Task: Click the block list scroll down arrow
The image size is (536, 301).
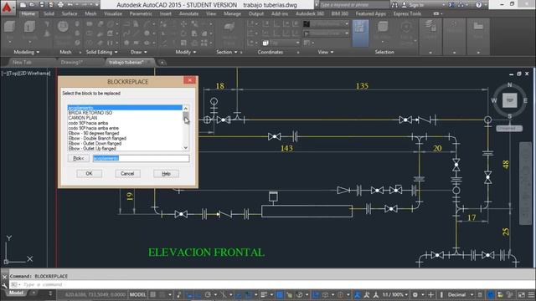Action: tap(186, 148)
